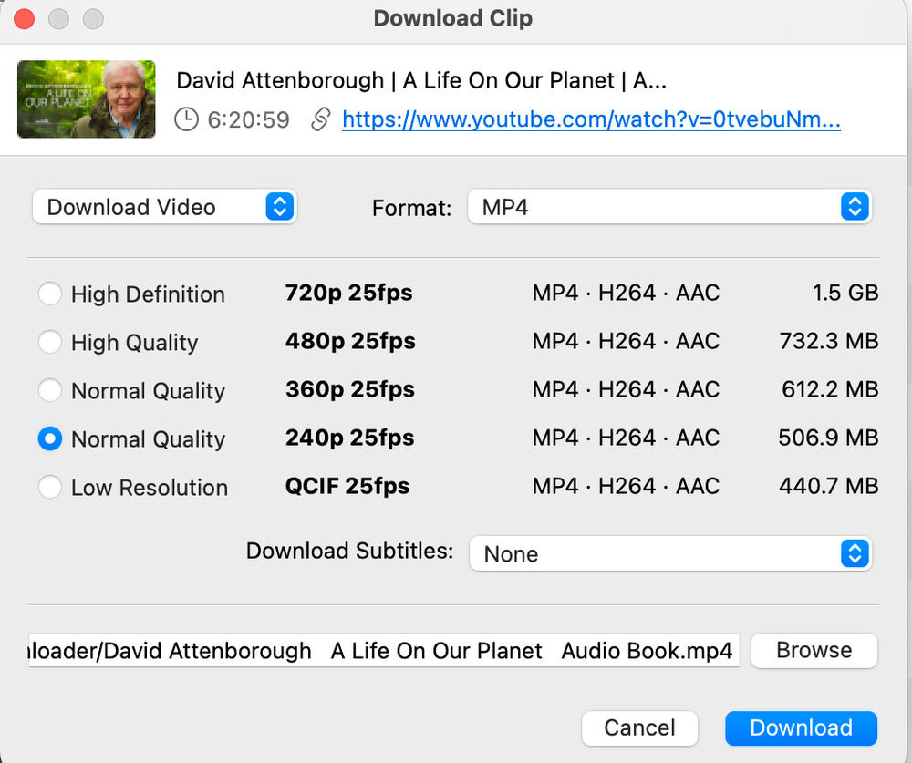Choose Normal Quality 360p radio button
Screen dimensions: 912x763
pyautogui.click(x=50, y=391)
